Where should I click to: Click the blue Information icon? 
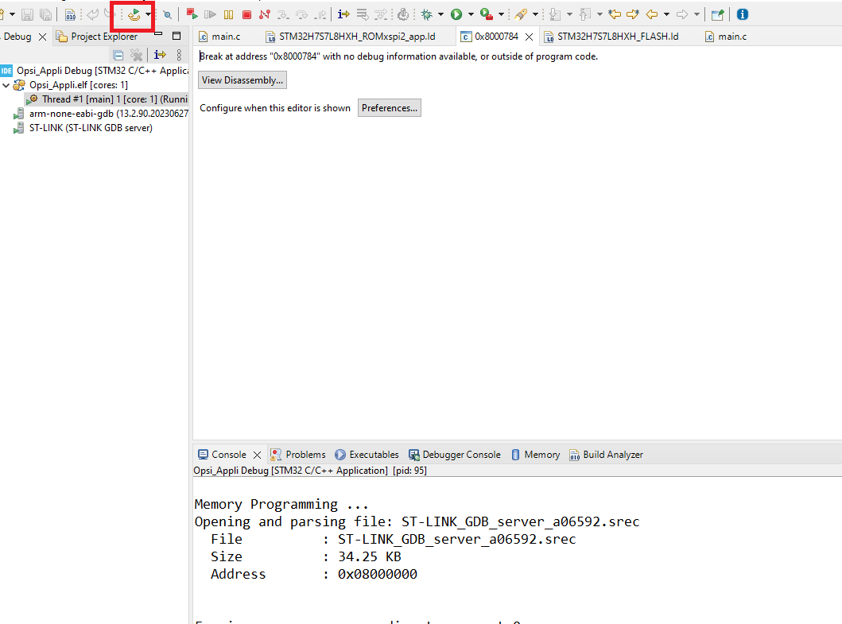click(742, 14)
